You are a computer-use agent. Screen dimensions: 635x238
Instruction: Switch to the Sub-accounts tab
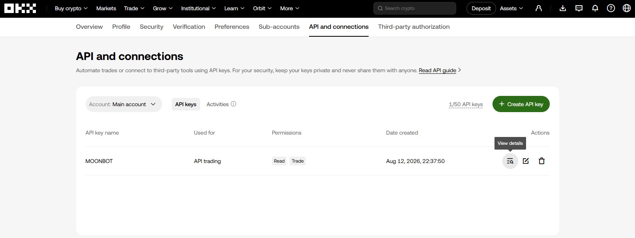tap(279, 27)
